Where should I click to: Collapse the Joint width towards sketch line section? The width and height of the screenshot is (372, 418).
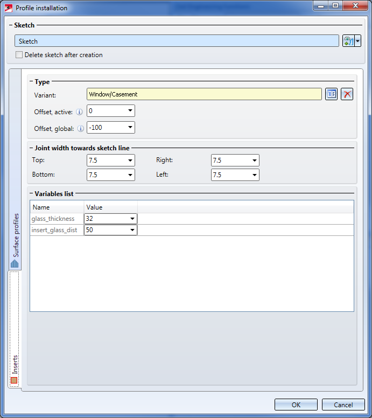(31, 148)
